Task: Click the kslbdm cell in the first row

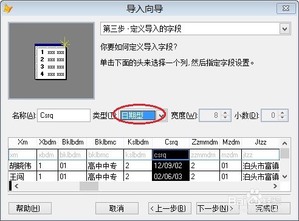Action: pos(138,155)
